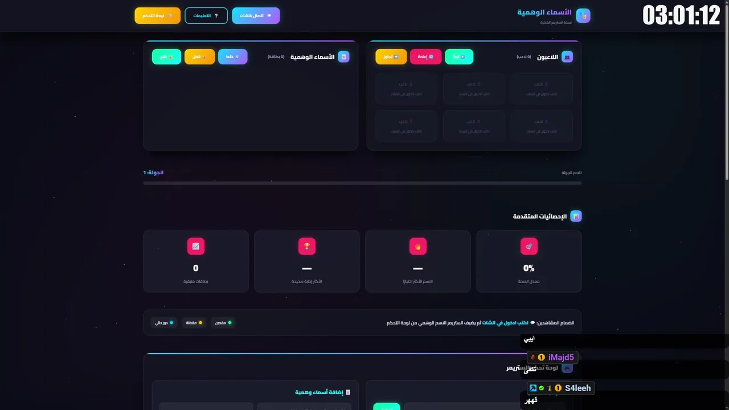Start the game with the green ابدأ button
Screen dimensions: 729x410
459,57
